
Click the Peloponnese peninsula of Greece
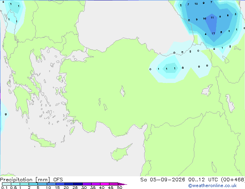pyautogui.click(x=23, y=101)
